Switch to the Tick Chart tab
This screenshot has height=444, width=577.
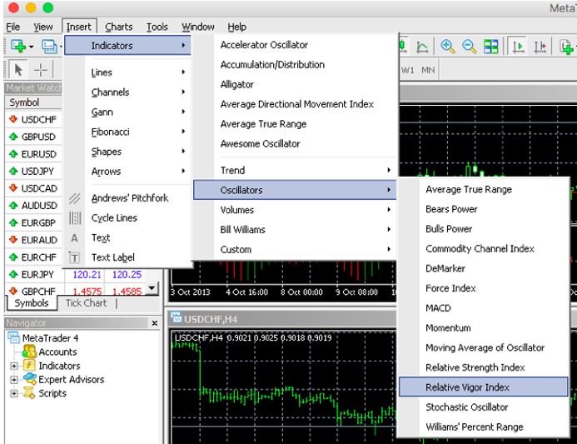86,303
